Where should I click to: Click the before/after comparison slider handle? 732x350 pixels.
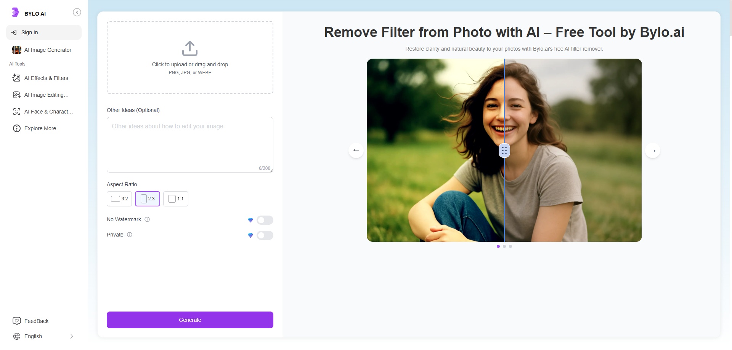pos(504,151)
